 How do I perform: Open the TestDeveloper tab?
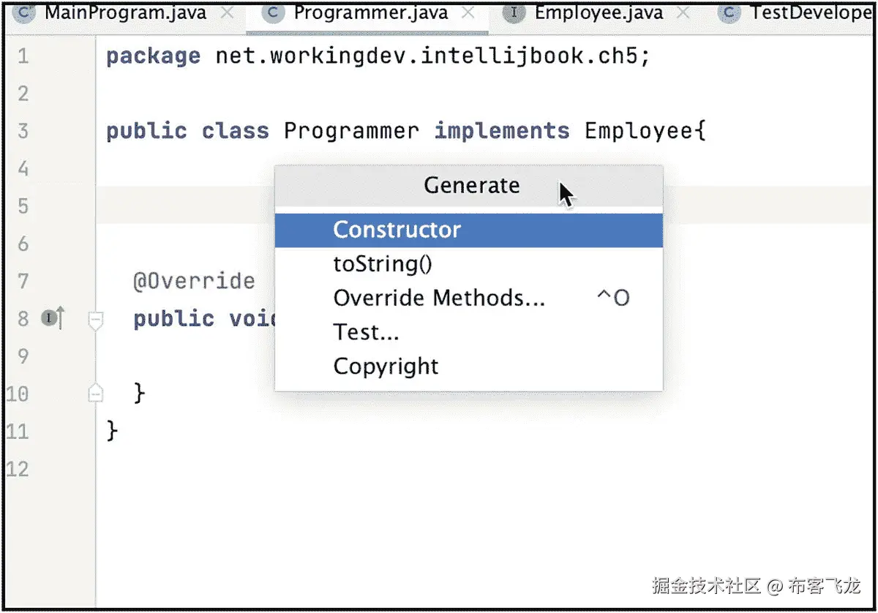811,13
